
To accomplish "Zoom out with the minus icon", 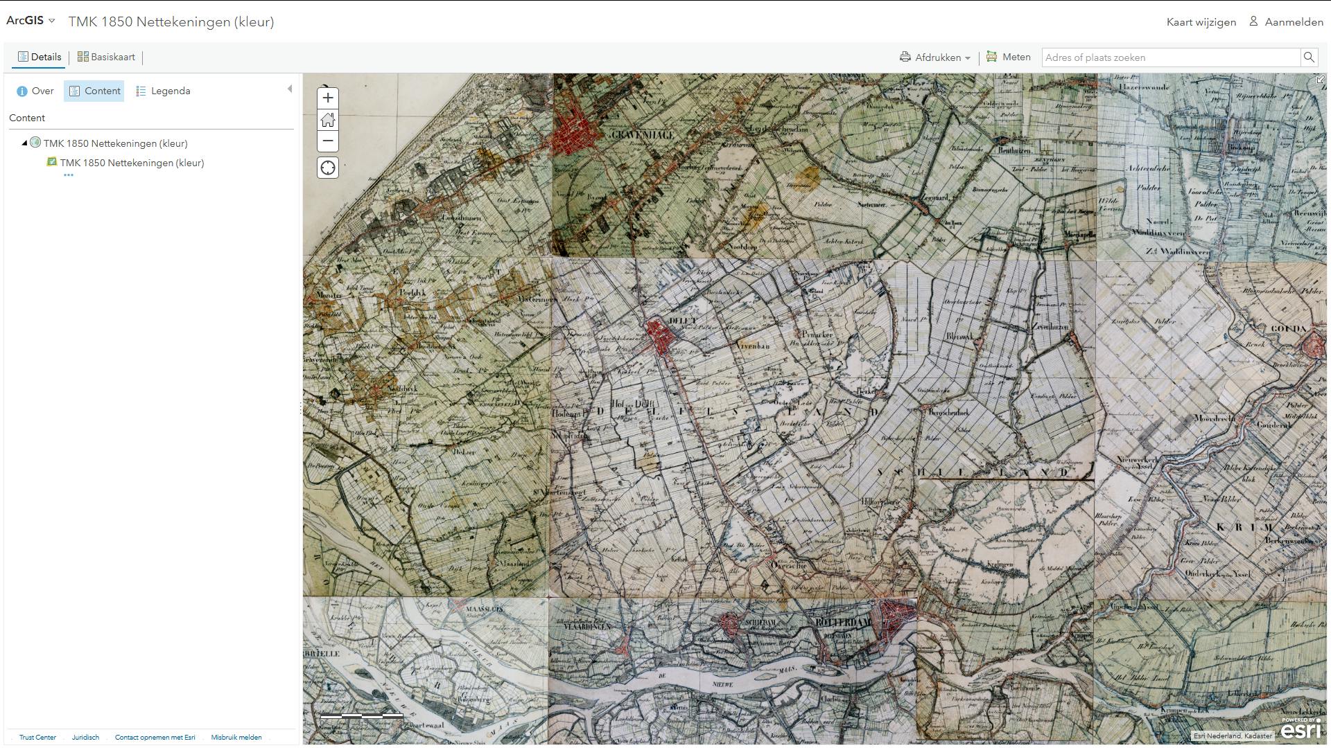I will click(x=327, y=141).
